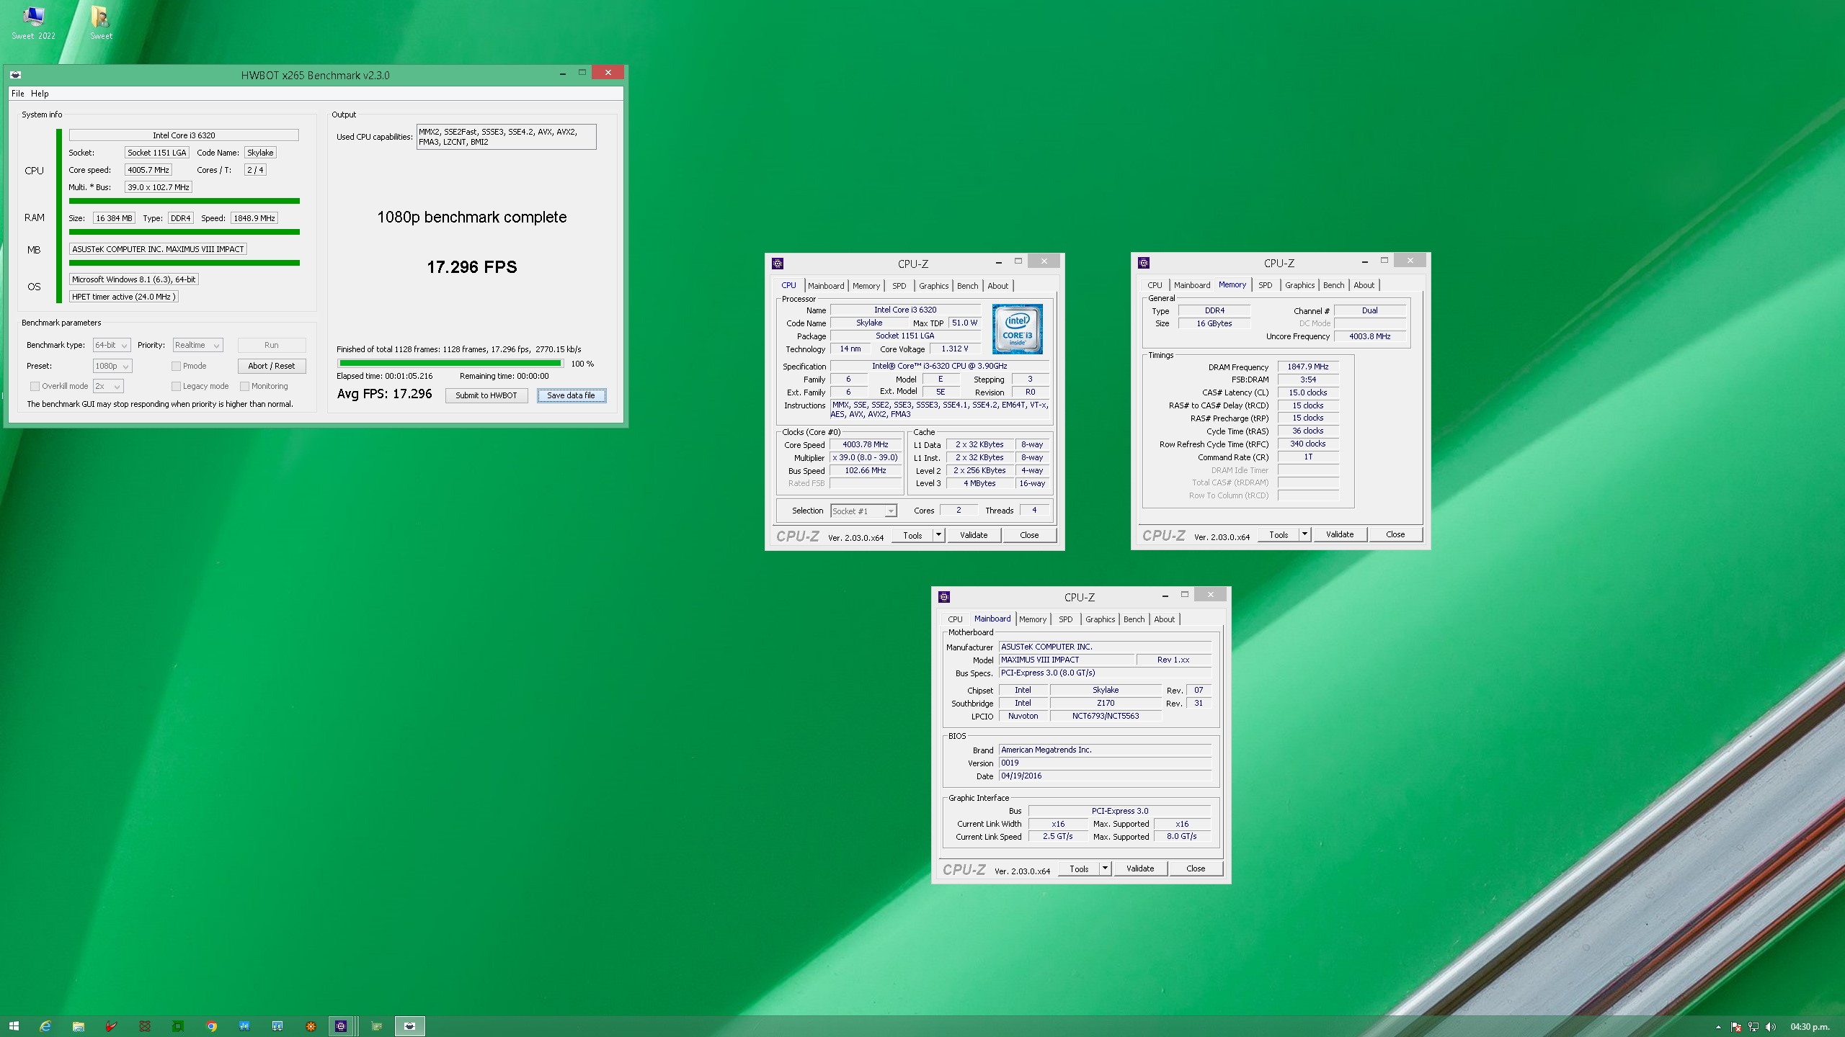Open the Graphics tab in the CPU-Z Mainboard tab window
This screenshot has width=1845, height=1037.
tap(1100, 619)
